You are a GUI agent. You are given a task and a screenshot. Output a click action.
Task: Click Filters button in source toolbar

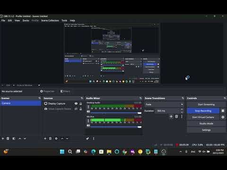(65, 91)
